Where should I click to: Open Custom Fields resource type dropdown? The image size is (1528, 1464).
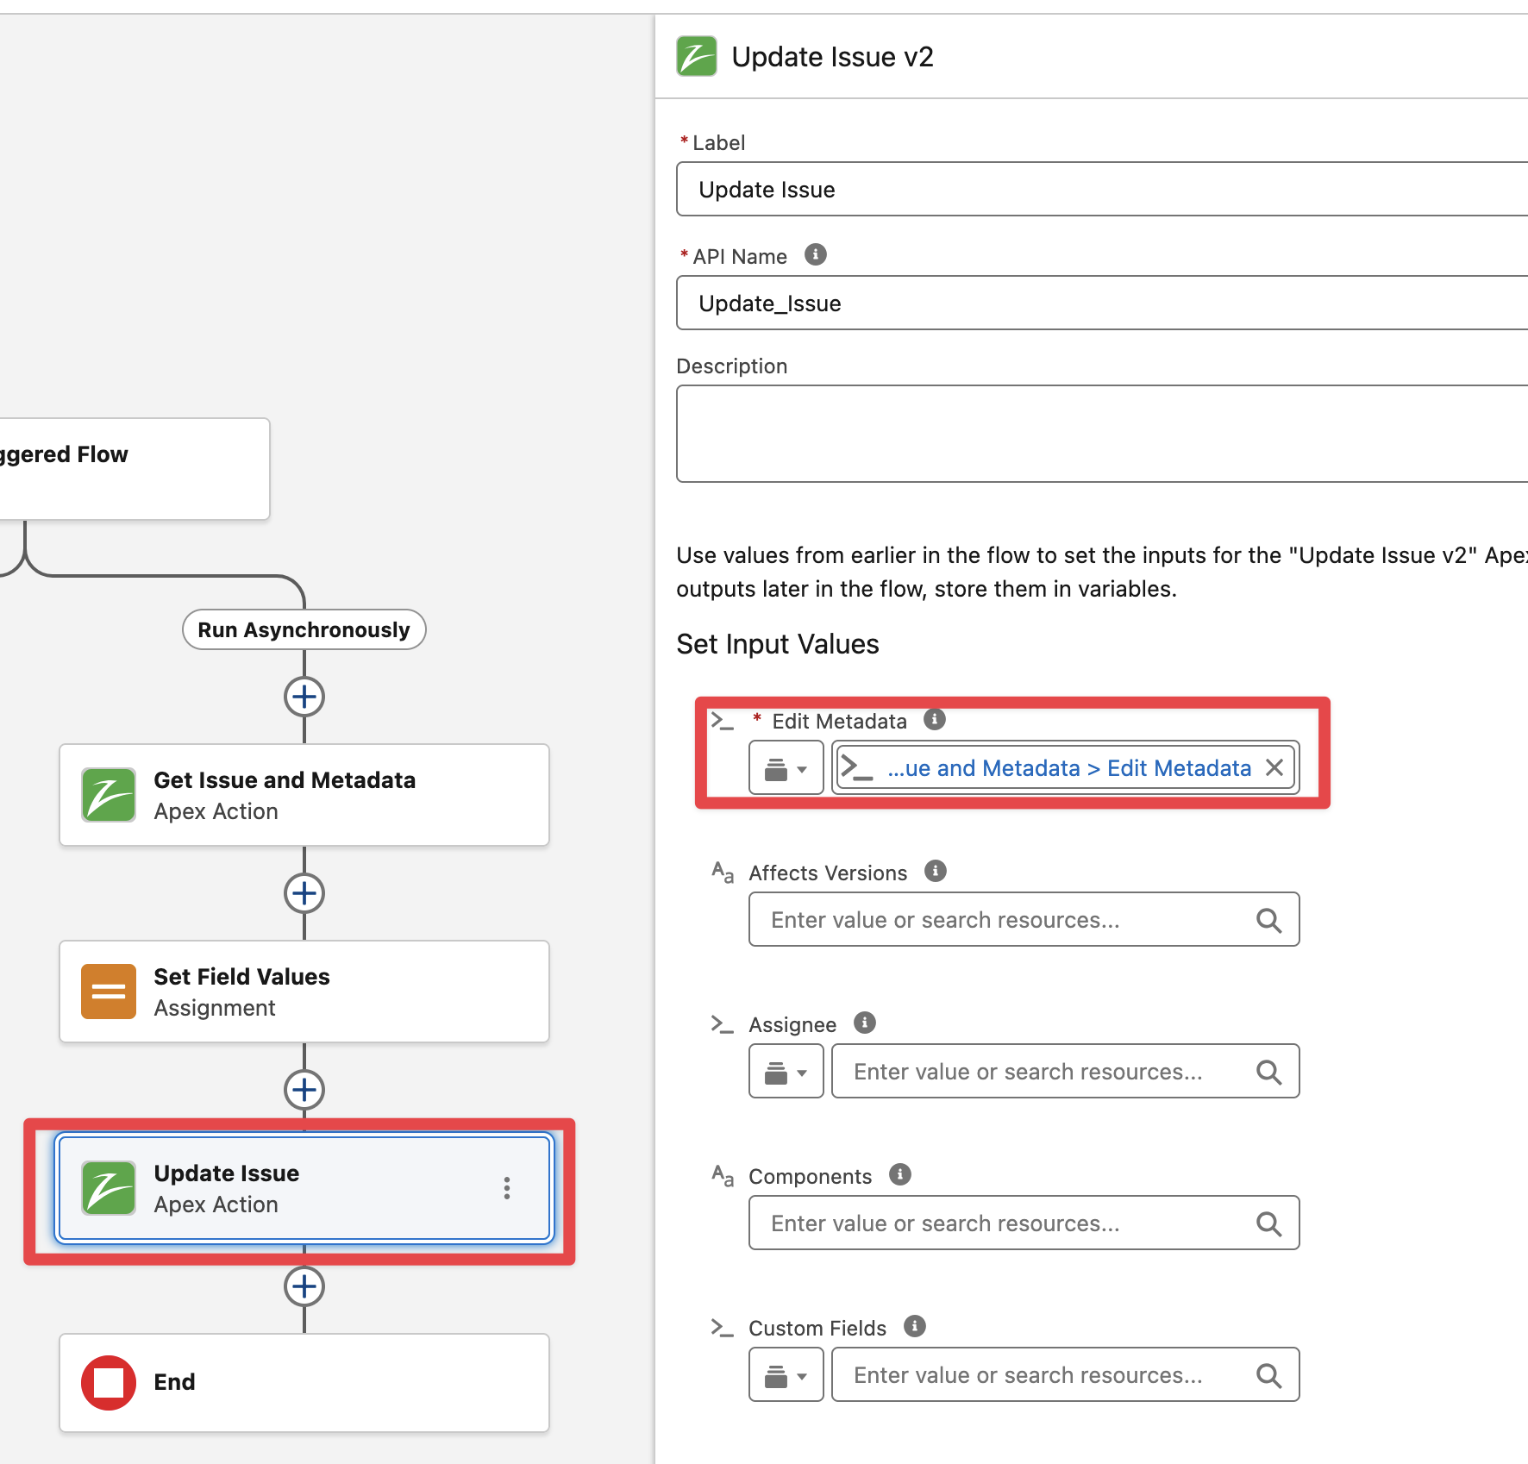(786, 1374)
